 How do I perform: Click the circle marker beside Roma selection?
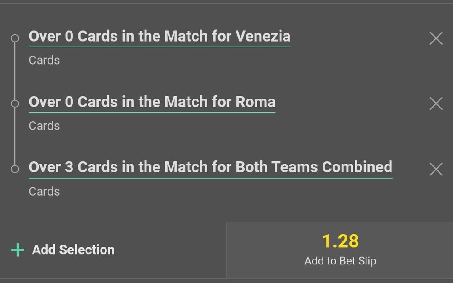click(x=15, y=104)
